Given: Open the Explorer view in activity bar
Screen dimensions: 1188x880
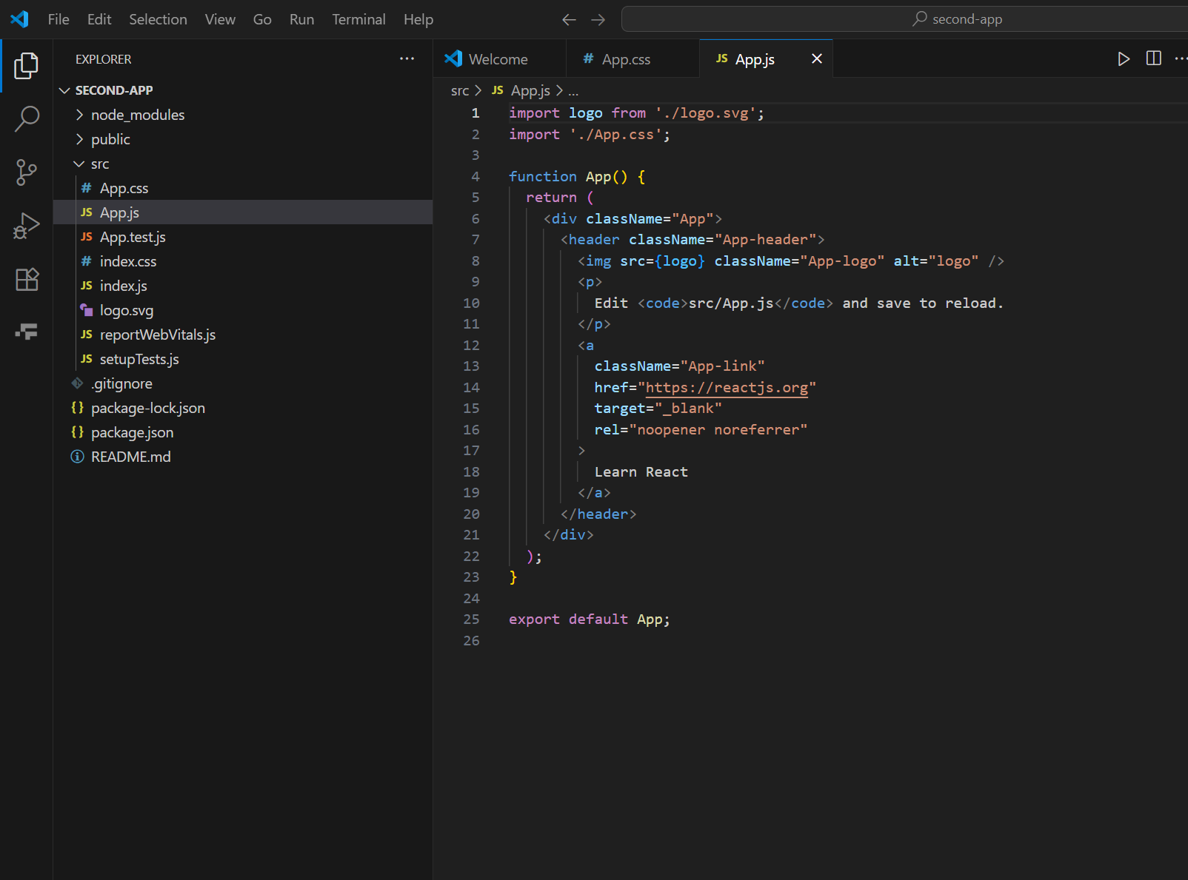Looking at the screenshot, I should [x=27, y=66].
